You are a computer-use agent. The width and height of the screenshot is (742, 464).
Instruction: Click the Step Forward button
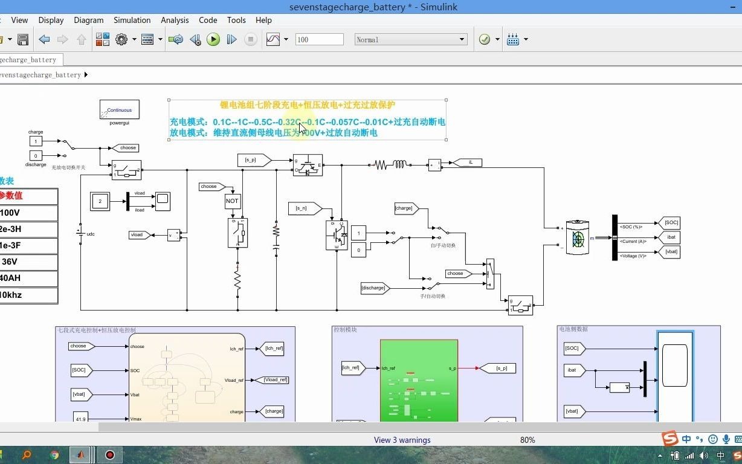[x=231, y=40]
